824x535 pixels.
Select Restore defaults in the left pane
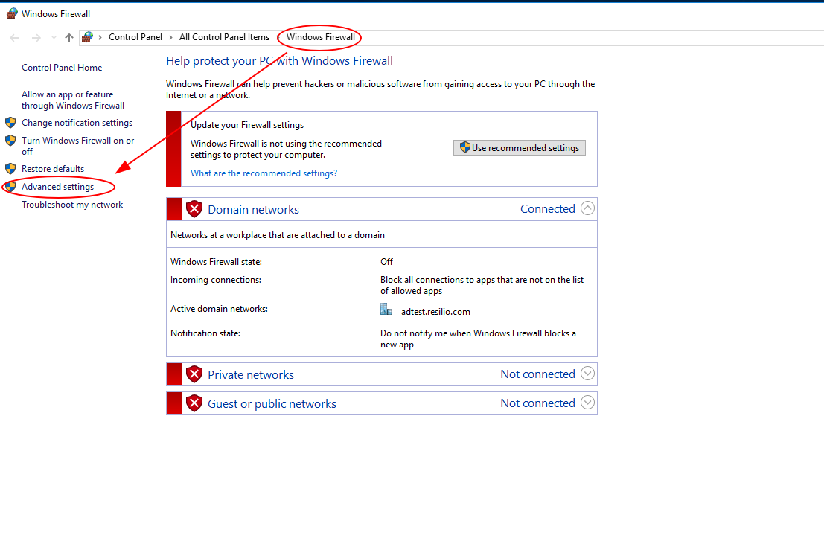click(x=53, y=169)
